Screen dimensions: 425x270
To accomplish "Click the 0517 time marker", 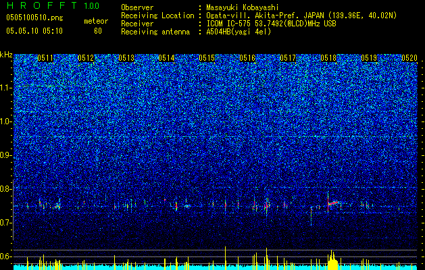I will pyautogui.click(x=288, y=58).
